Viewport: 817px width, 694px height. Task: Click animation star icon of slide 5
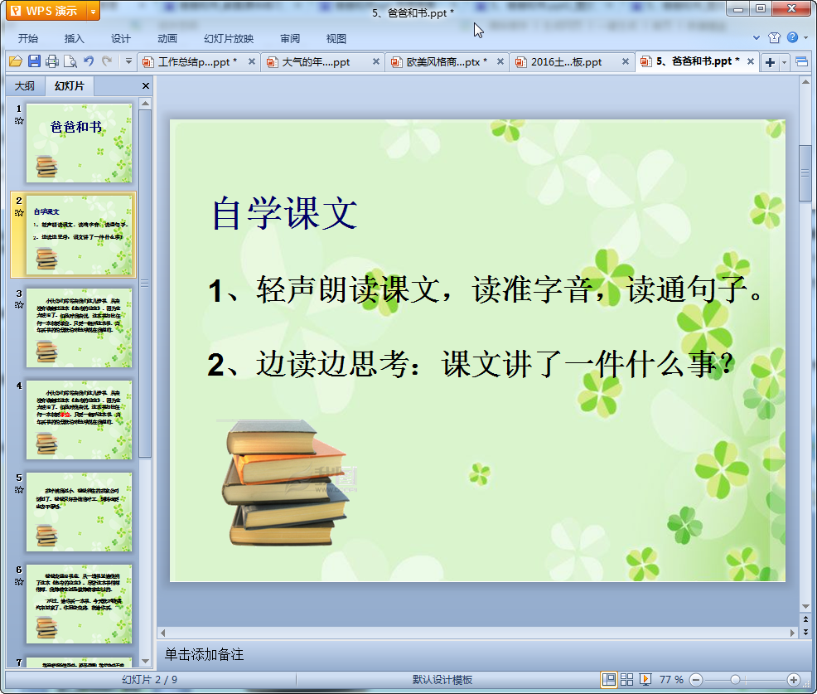click(x=19, y=489)
